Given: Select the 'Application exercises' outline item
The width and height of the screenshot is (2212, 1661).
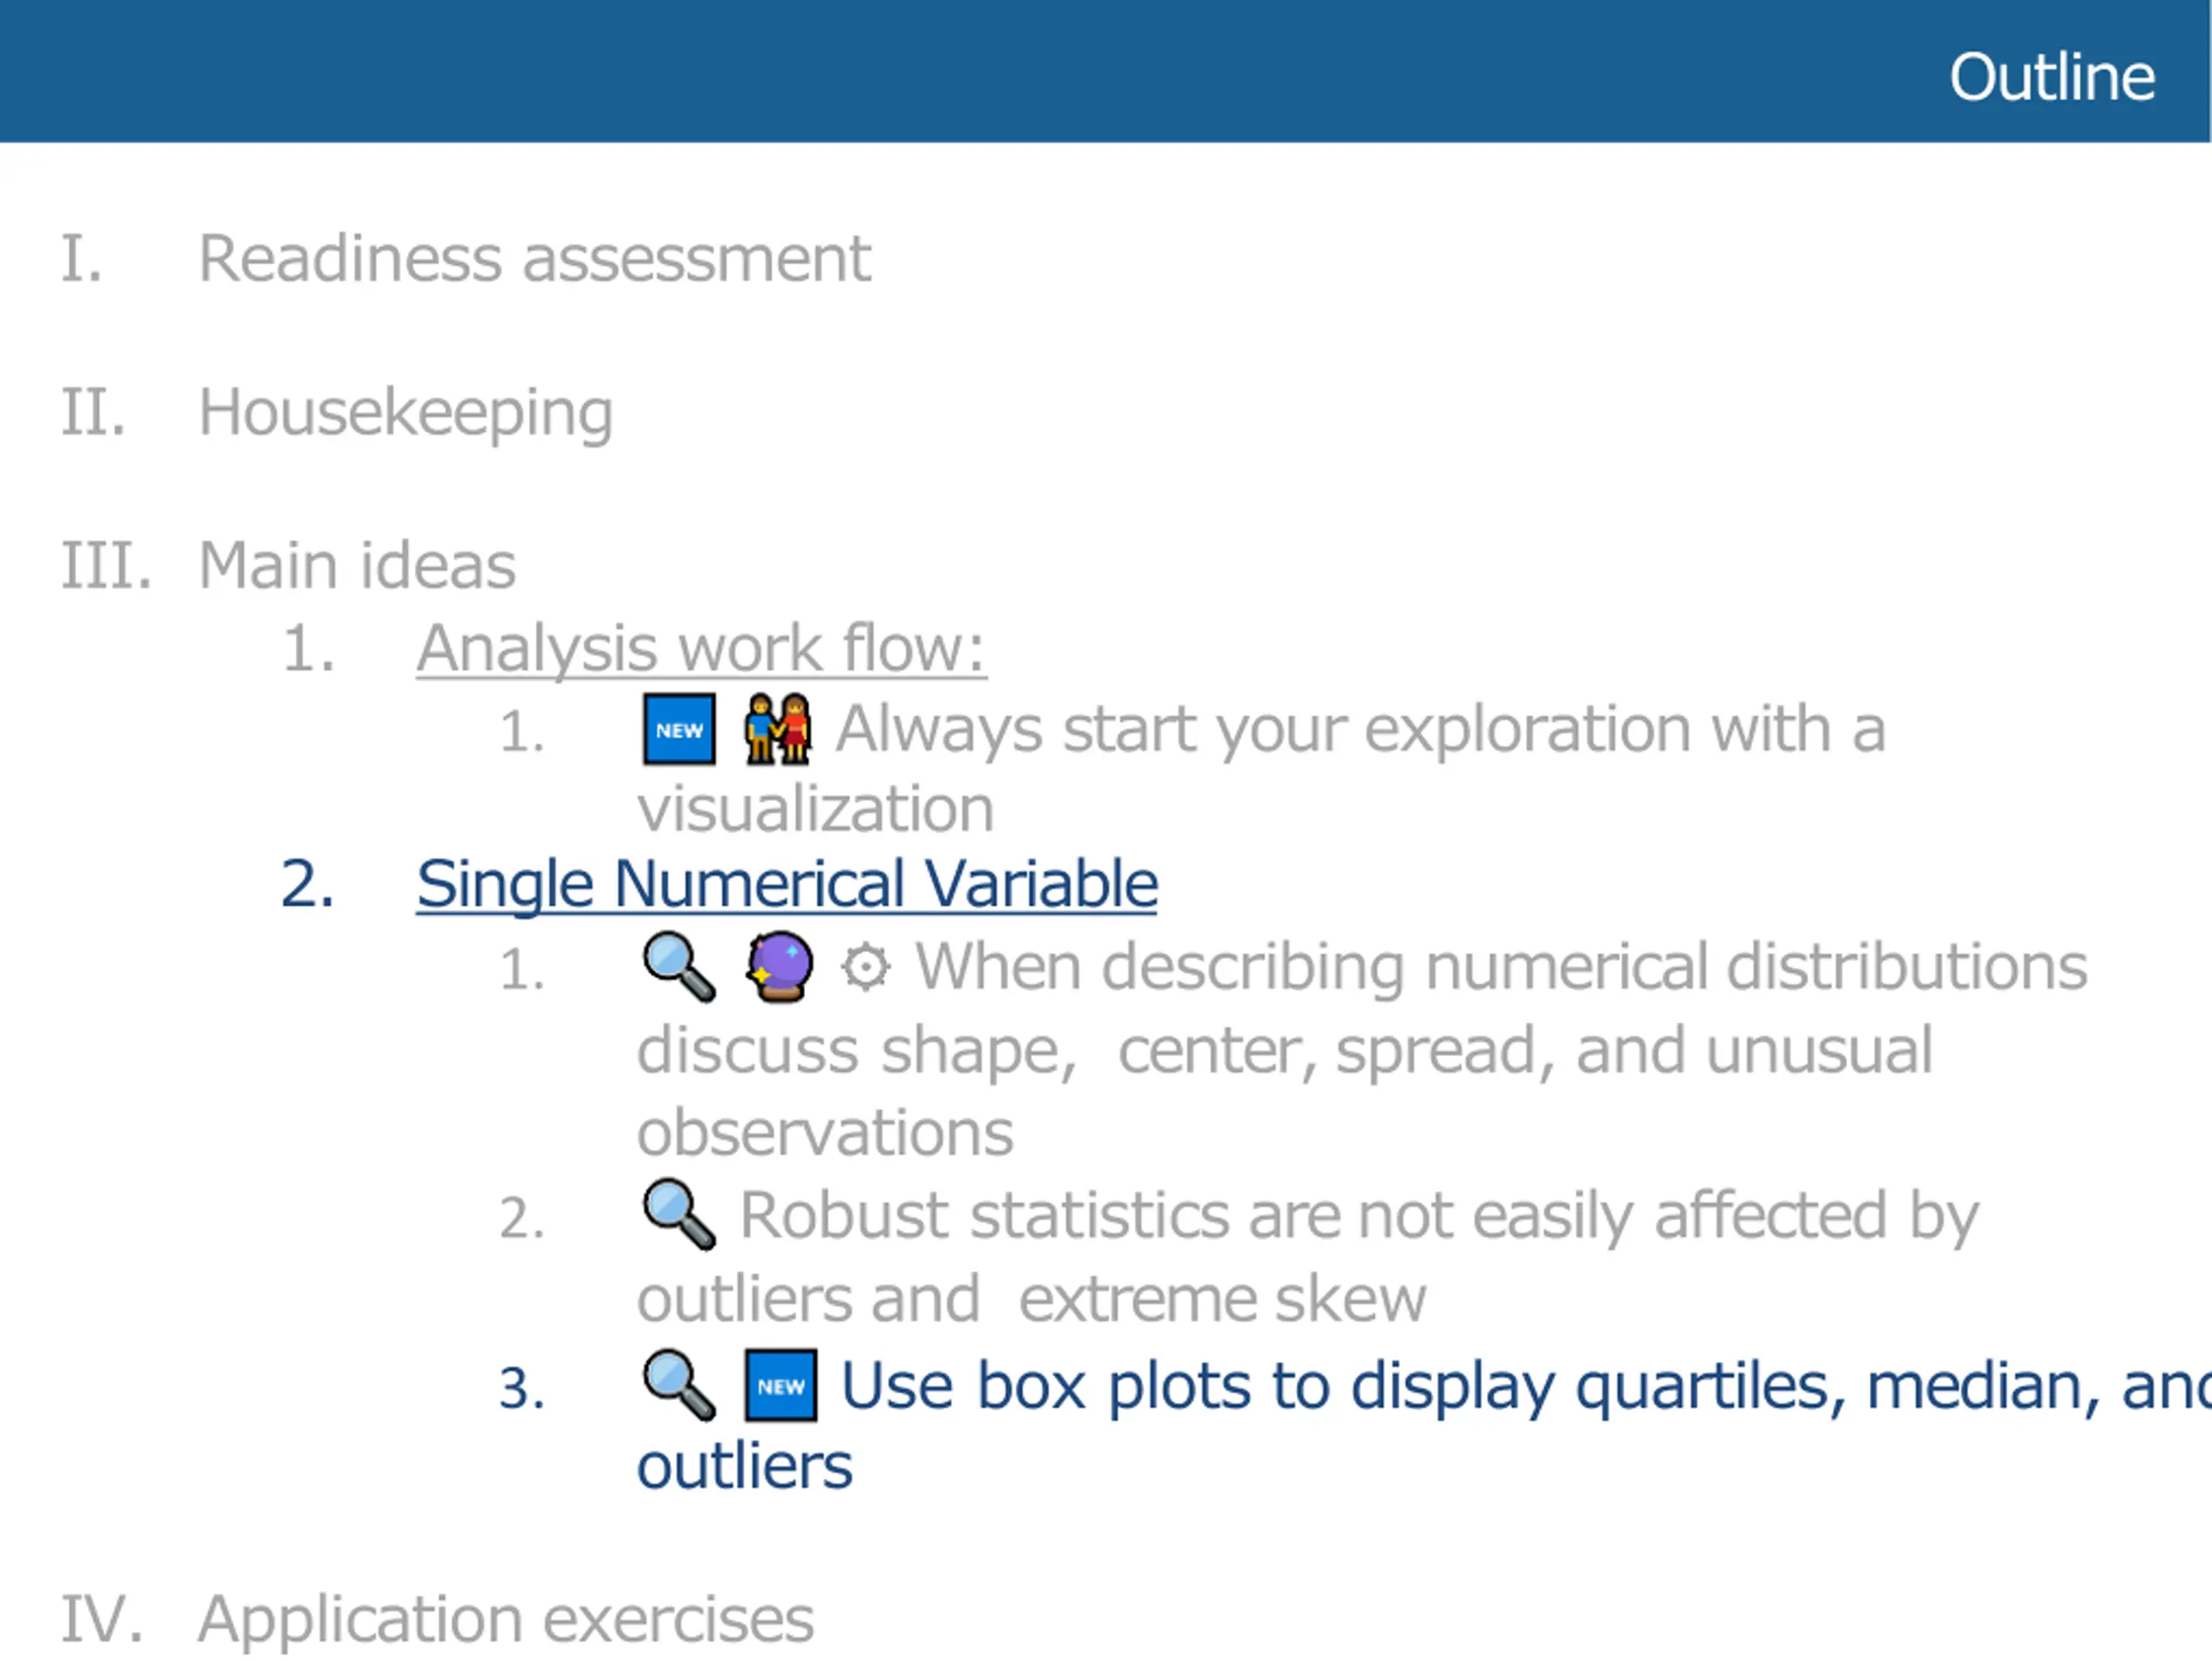Looking at the screenshot, I should (x=506, y=1619).
